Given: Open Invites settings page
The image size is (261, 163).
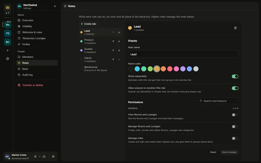Looking at the screenshot, I should [37, 44].
